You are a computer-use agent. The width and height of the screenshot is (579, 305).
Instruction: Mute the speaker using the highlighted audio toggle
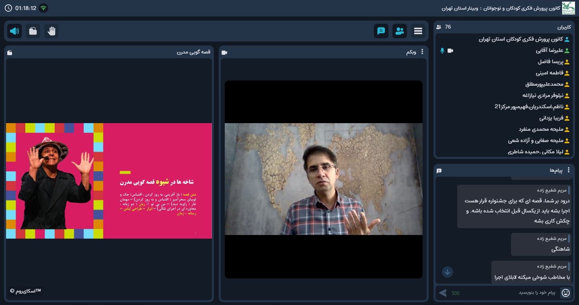(14, 31)
